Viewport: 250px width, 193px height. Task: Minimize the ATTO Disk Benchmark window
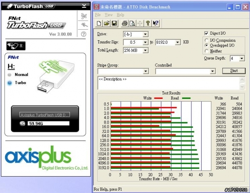(x=229, y=7)
